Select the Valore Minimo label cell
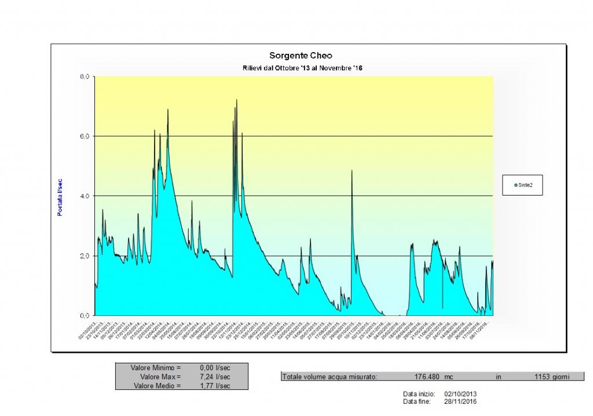This screenshot has width=593, height=416. tap(156, 367)
